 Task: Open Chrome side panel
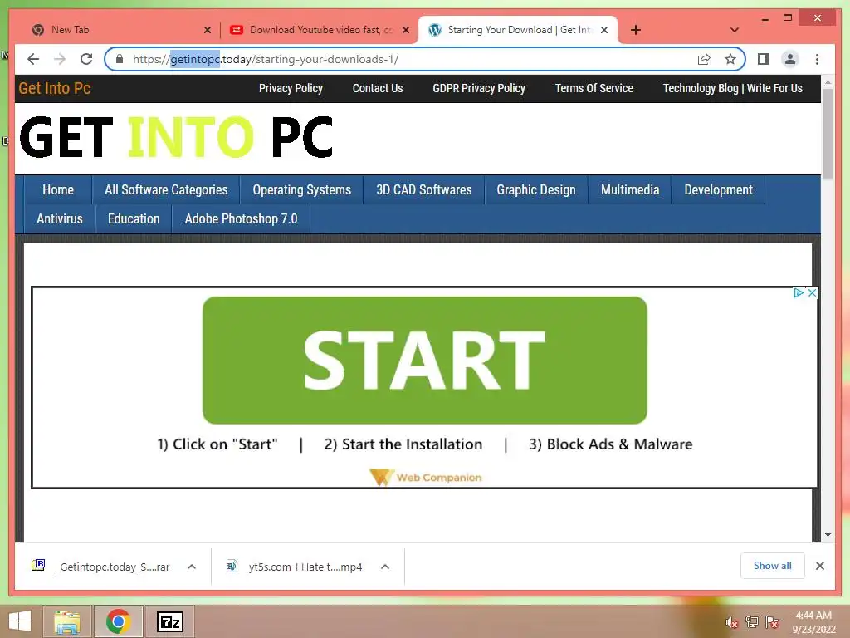point(764,59)
